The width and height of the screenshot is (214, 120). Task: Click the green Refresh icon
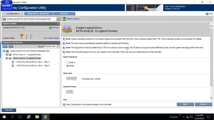[x=50, y=28]
